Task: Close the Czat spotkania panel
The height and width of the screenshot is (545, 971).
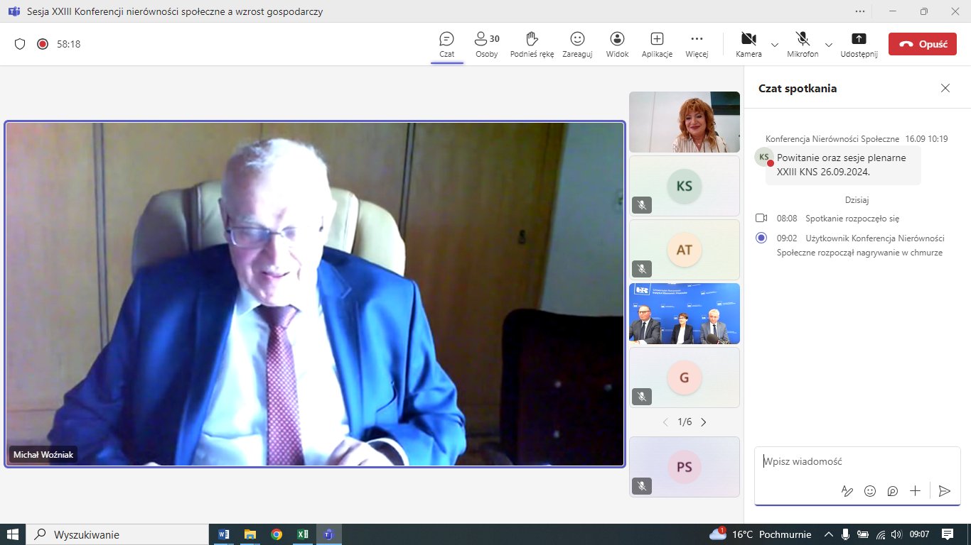Action: pyautogui.click(x=945, y=88)
